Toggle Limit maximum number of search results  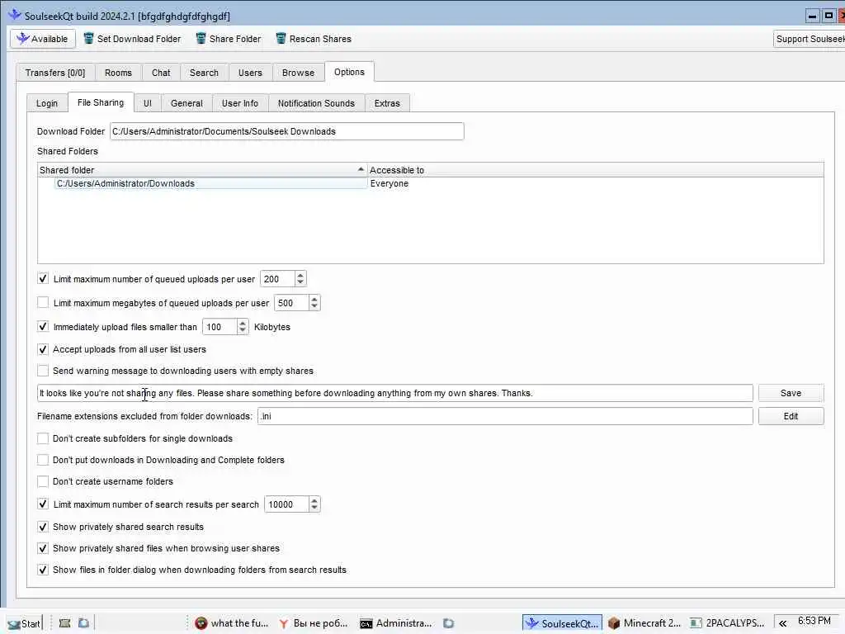pyautogui.click(x=43, y=504)
